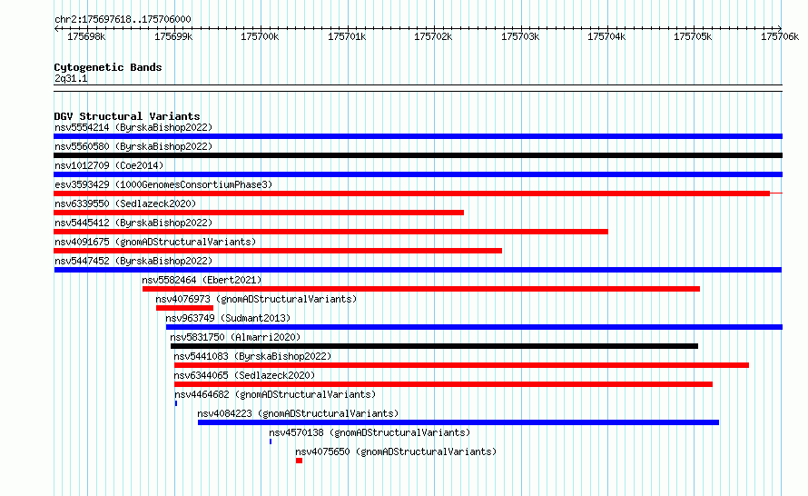Open nsv4075650 (gnomADStructuralVariants) label
The image size is (808, 496).
tap(396, 451)
